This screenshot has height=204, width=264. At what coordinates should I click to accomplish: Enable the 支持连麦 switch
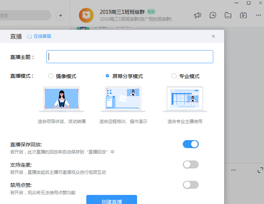click(x=191, y=164)
